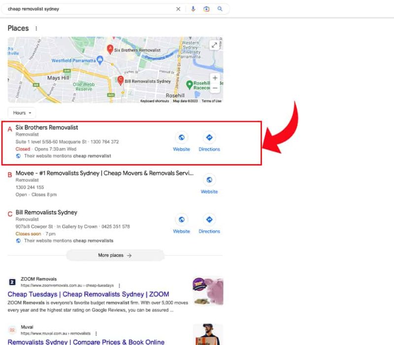
Task: Zoom out on the map
Action: coord(215,88)
